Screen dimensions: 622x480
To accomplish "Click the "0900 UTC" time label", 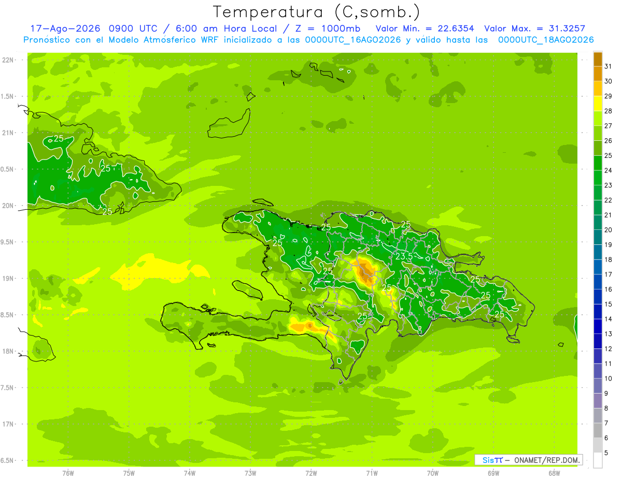I will tap(134, 28).
